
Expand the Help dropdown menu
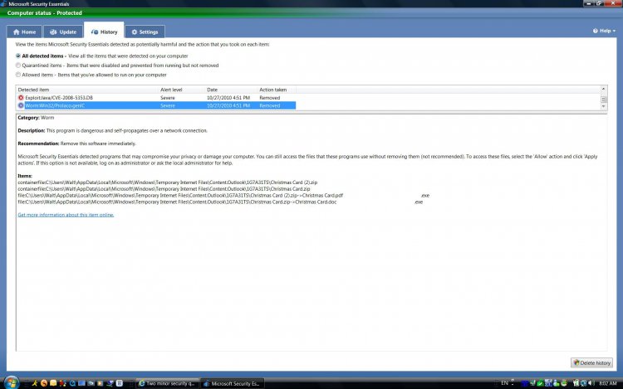point(604,31)
